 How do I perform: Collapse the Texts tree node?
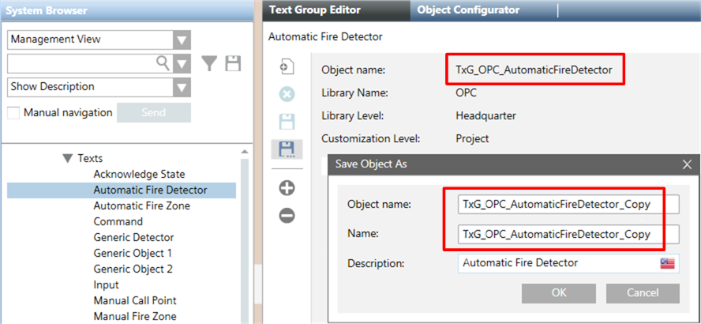click(x=68, y=158)
